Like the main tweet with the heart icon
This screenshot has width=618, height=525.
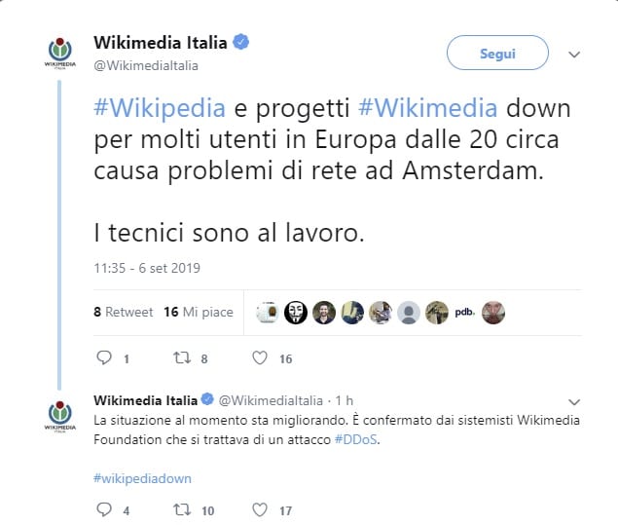point(260,357)
